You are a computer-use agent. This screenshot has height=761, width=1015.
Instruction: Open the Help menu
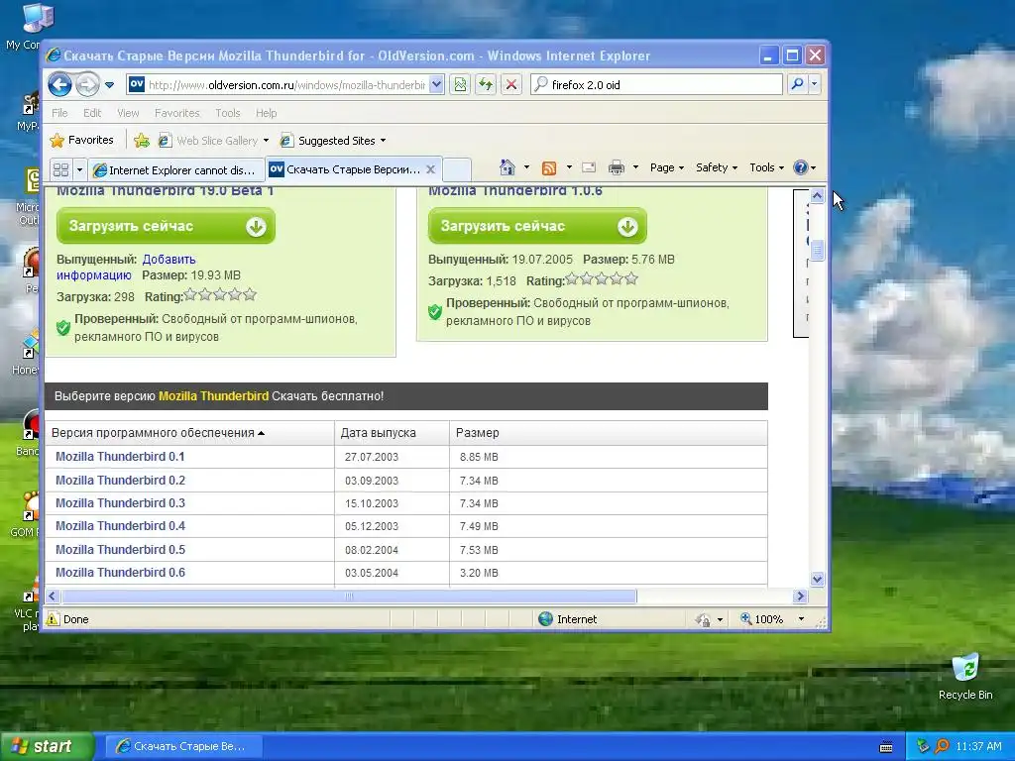[266, 113]
